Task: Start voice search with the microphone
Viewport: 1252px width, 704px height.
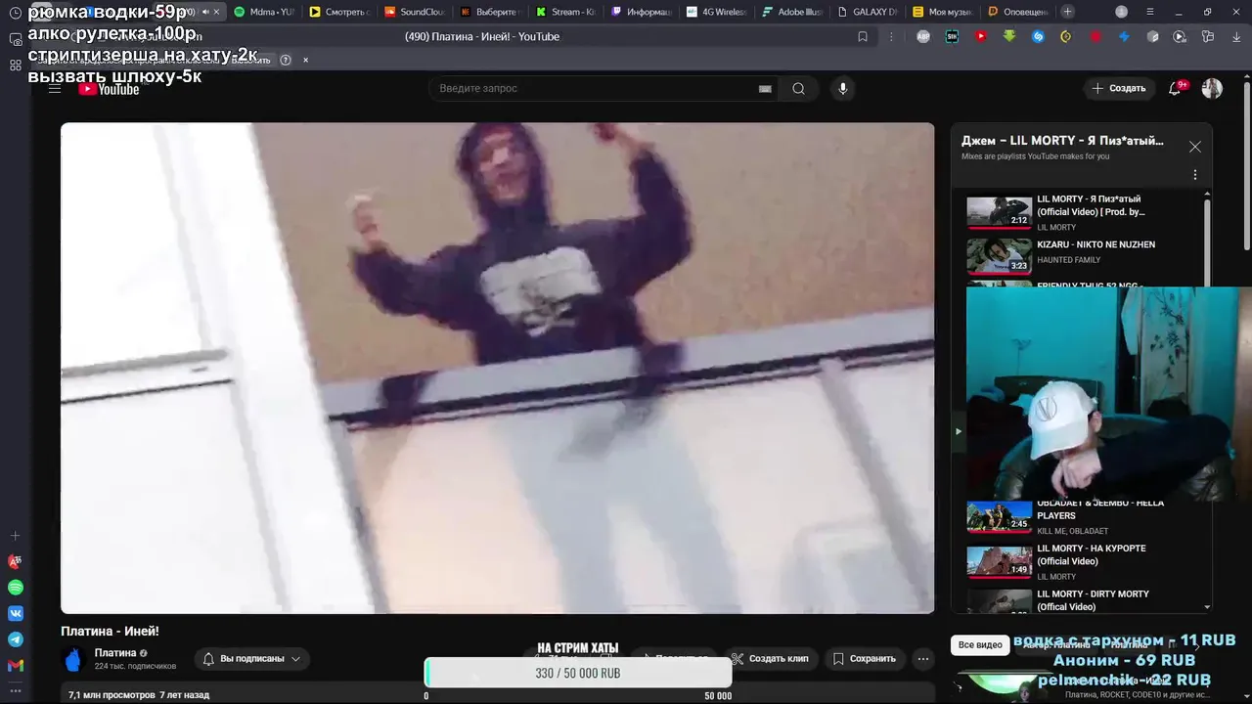Action: coord(842,89)
